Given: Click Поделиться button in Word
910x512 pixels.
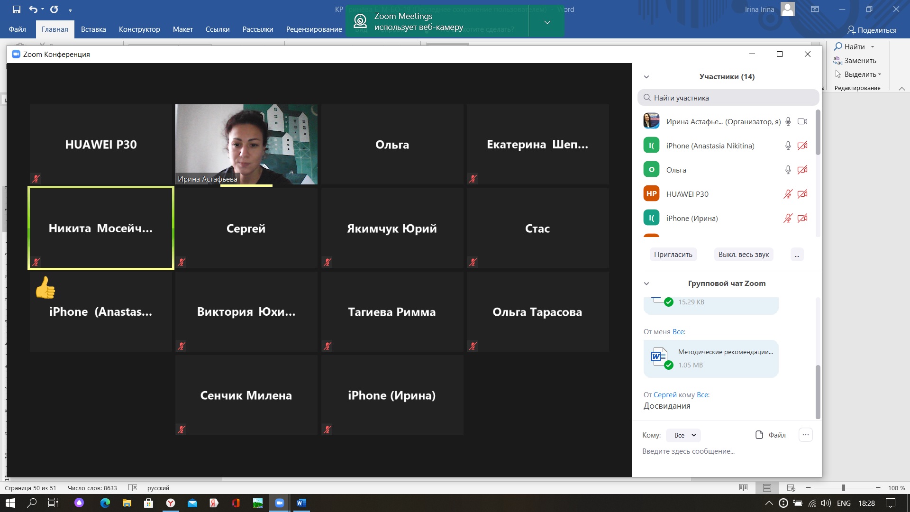Looking at the screenshot, I should (x=872, y=30).
